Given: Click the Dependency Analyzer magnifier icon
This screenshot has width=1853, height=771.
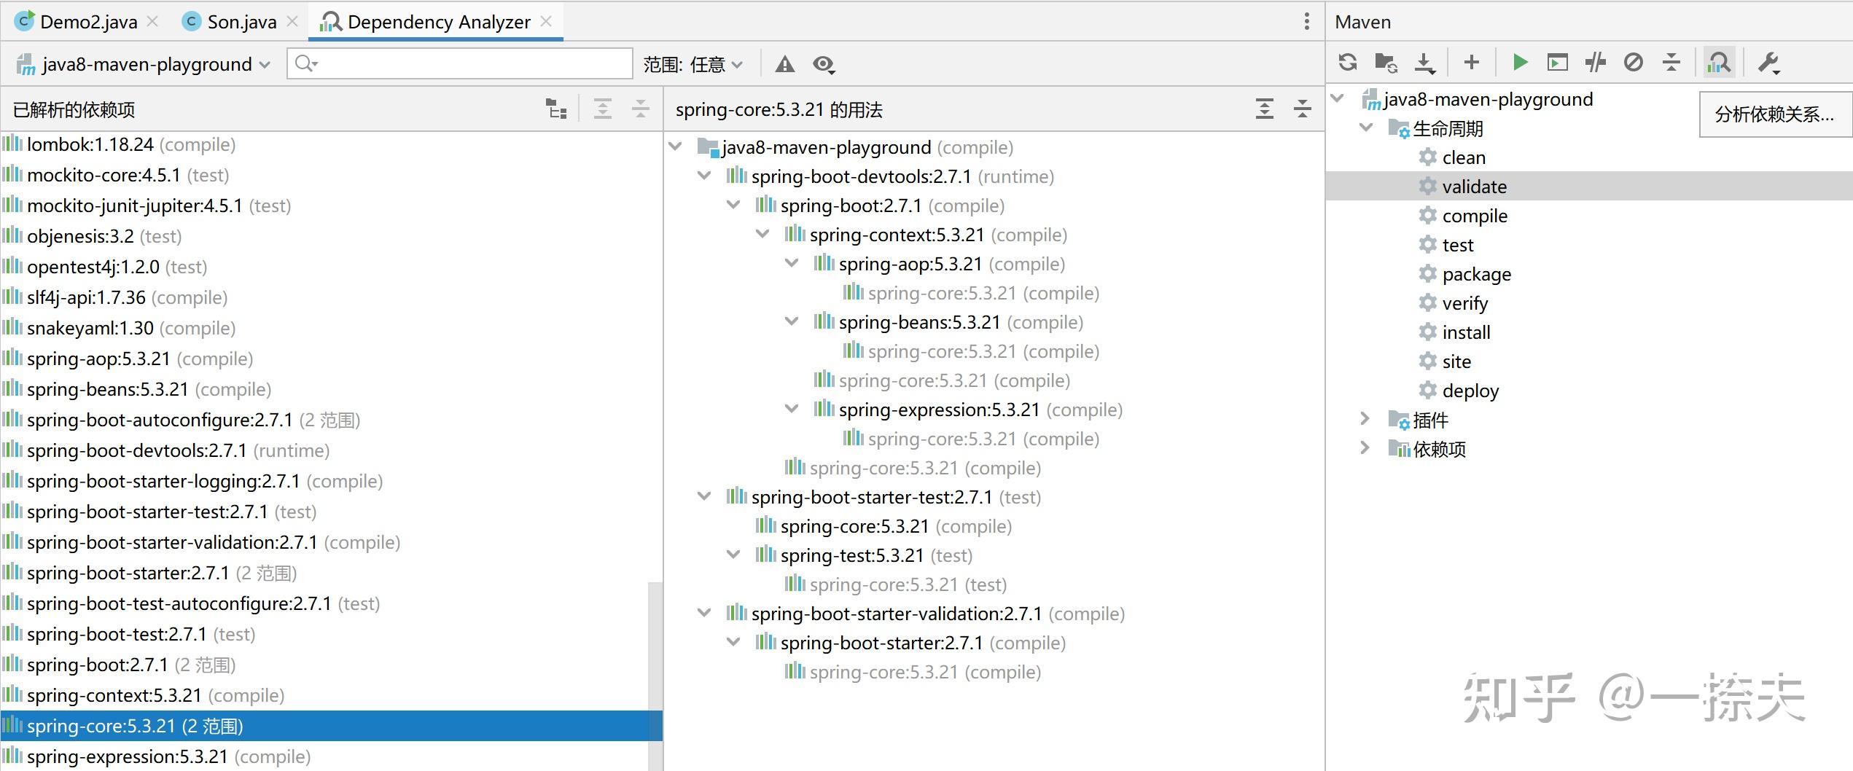Looking at the screenshot, I should coord(1718,63).
